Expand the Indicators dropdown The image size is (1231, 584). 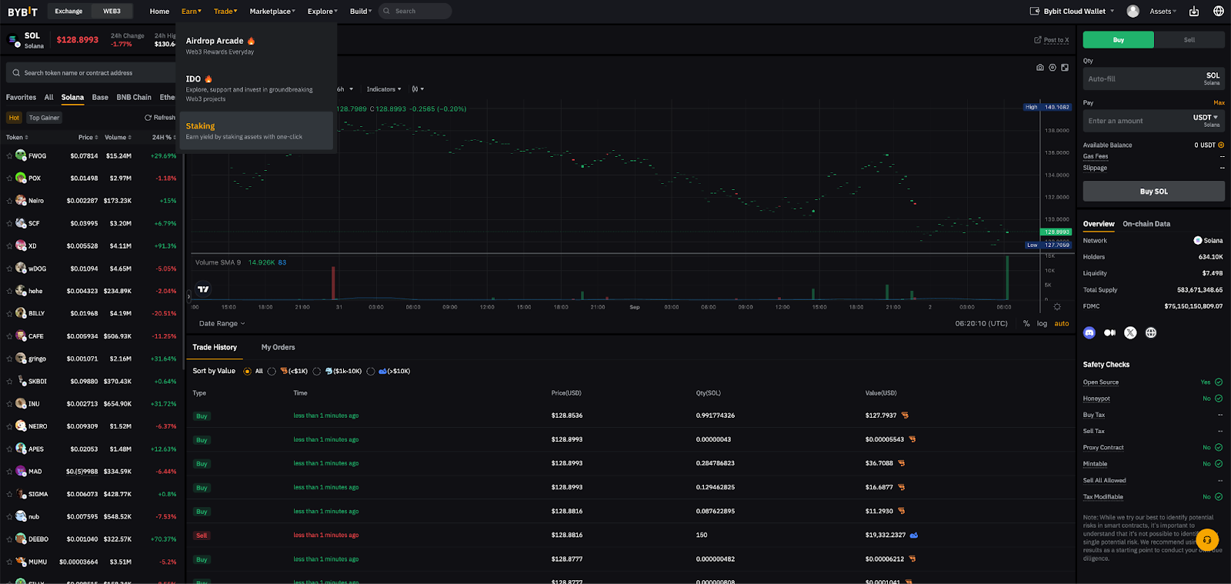[x=384, y=89]
